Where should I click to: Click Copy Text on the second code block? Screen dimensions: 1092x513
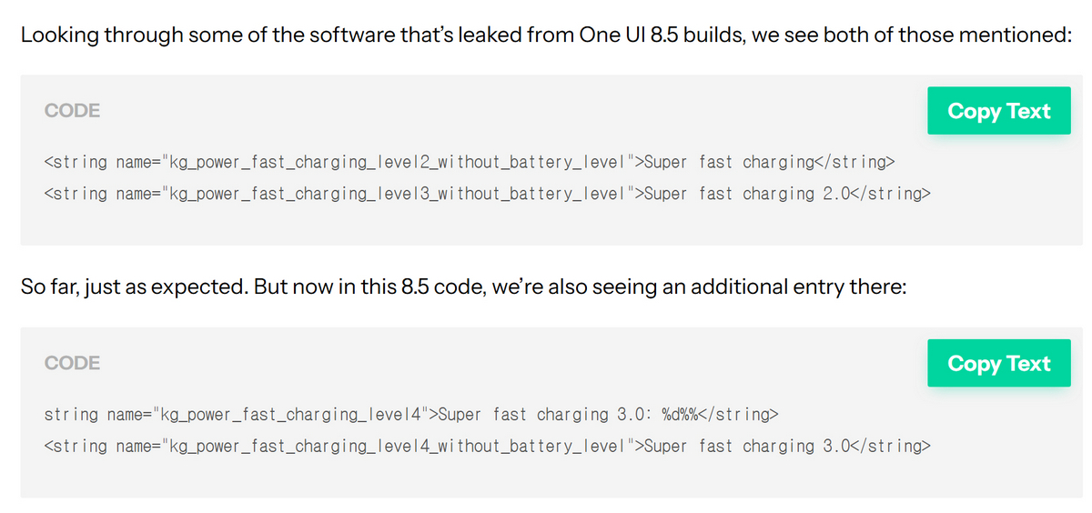(998, 363)
